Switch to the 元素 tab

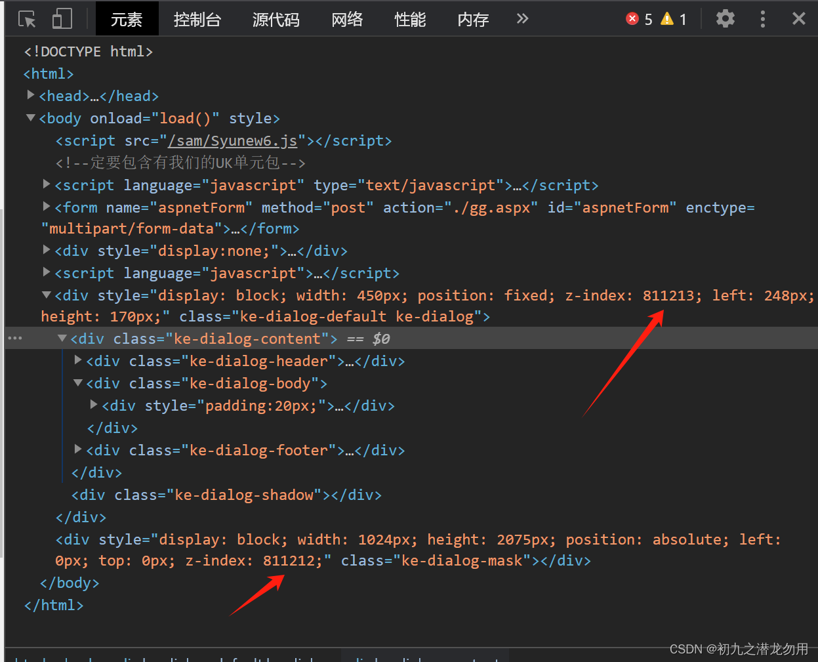click(x=127, y=19)
